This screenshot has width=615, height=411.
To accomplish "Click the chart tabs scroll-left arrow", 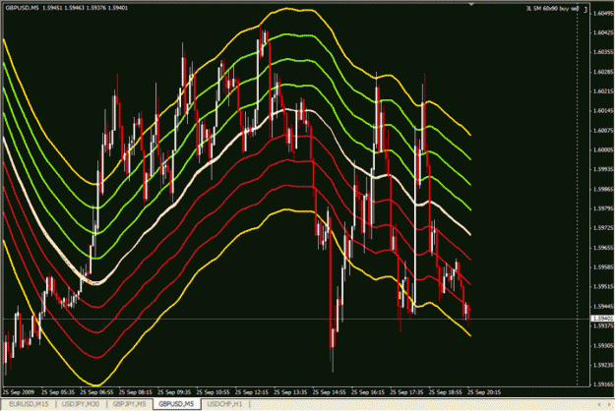I will point(599,404).
